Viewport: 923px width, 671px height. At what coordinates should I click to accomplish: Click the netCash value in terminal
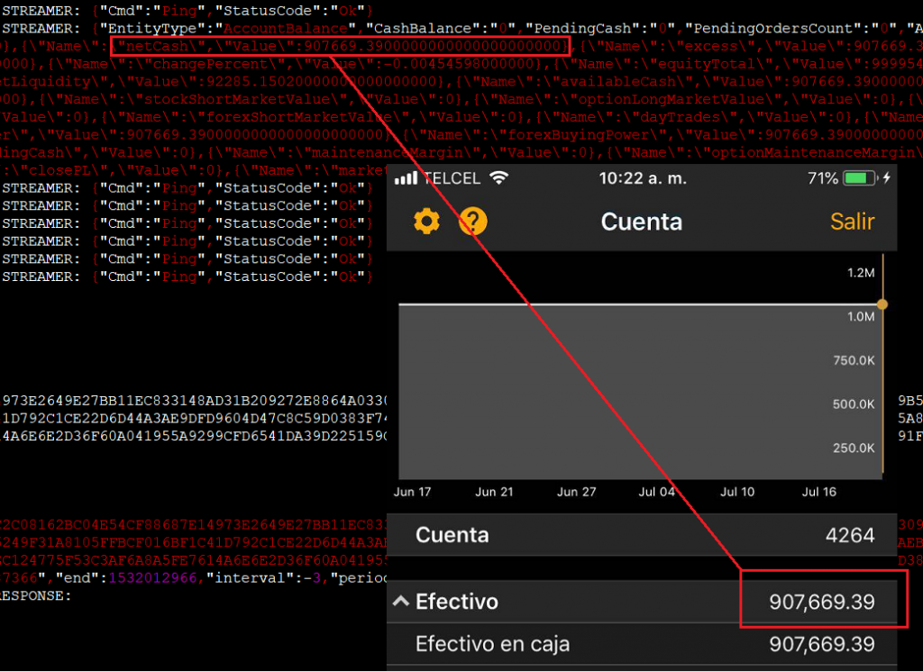coord(433,46)
